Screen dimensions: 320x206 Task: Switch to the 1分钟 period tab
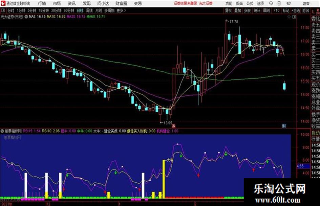(21, 10)
